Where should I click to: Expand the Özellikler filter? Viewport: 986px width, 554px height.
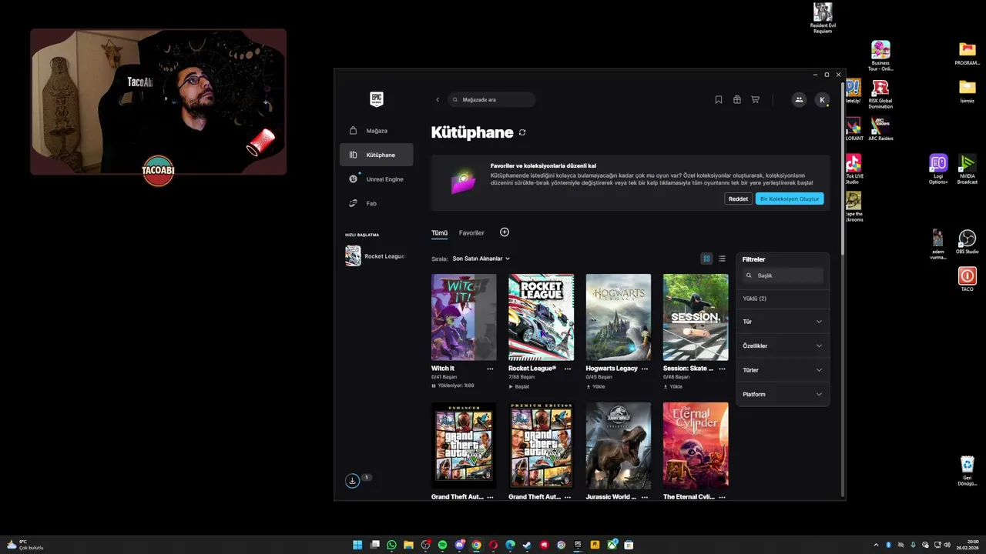[783, 345]
